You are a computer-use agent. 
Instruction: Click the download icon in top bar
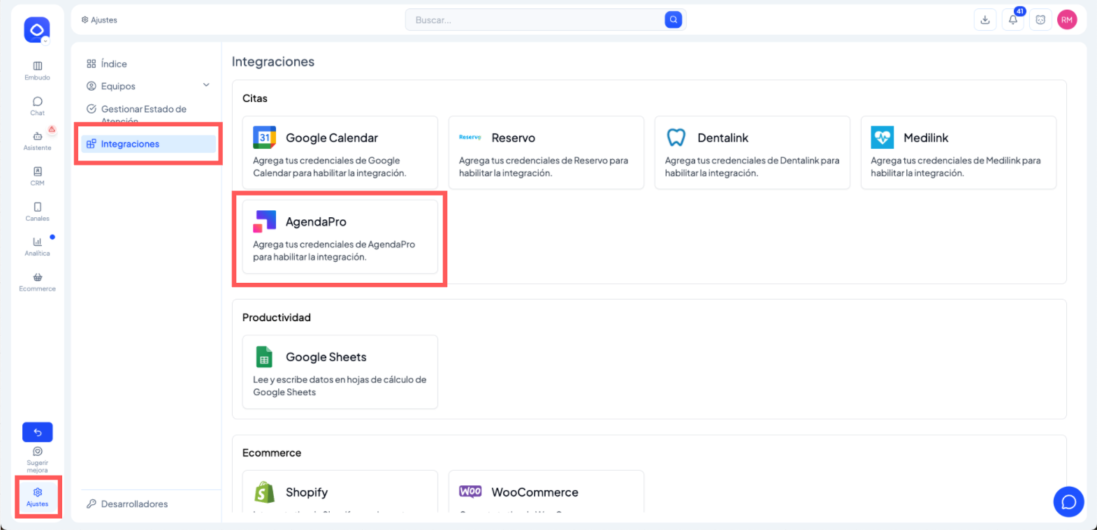coord(985,20)
